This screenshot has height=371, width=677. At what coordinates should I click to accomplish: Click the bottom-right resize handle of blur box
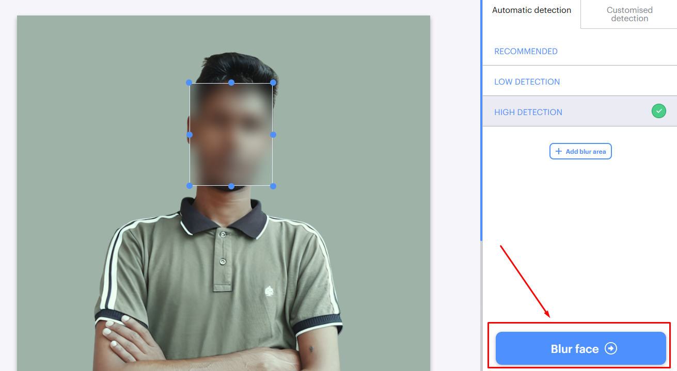[273, 185]
